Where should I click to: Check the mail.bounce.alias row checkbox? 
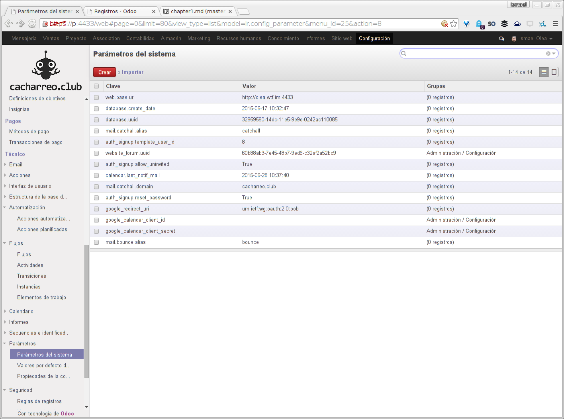point(96,242)
